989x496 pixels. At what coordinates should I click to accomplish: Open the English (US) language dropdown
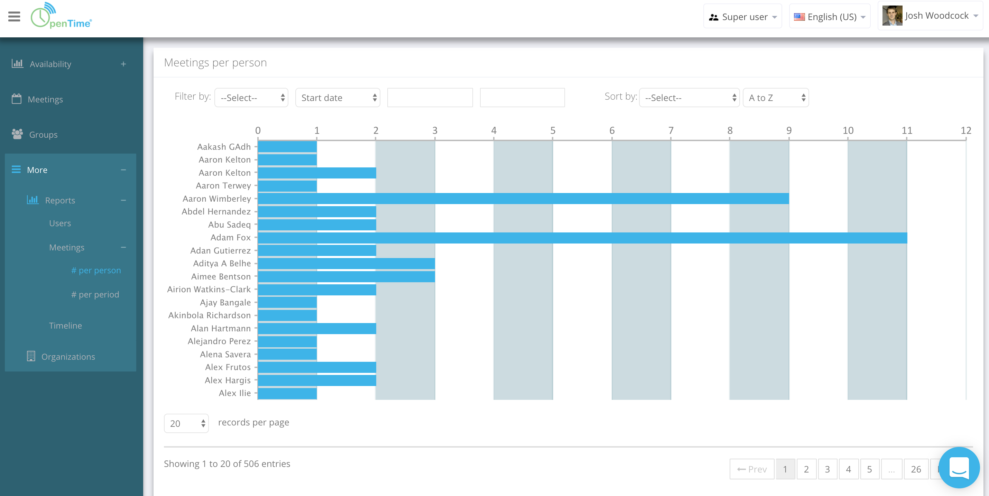[829, 17]
